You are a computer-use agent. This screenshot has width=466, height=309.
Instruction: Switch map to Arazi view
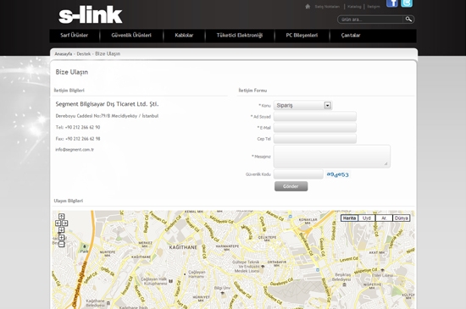[384, 218]
